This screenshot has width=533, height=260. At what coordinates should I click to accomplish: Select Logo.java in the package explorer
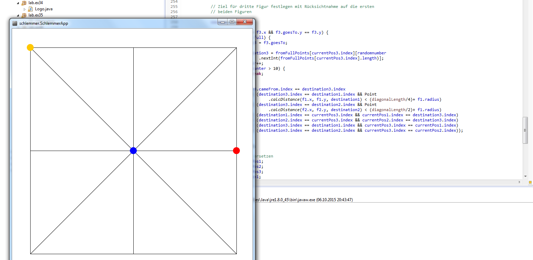click(x=44, y=9)
